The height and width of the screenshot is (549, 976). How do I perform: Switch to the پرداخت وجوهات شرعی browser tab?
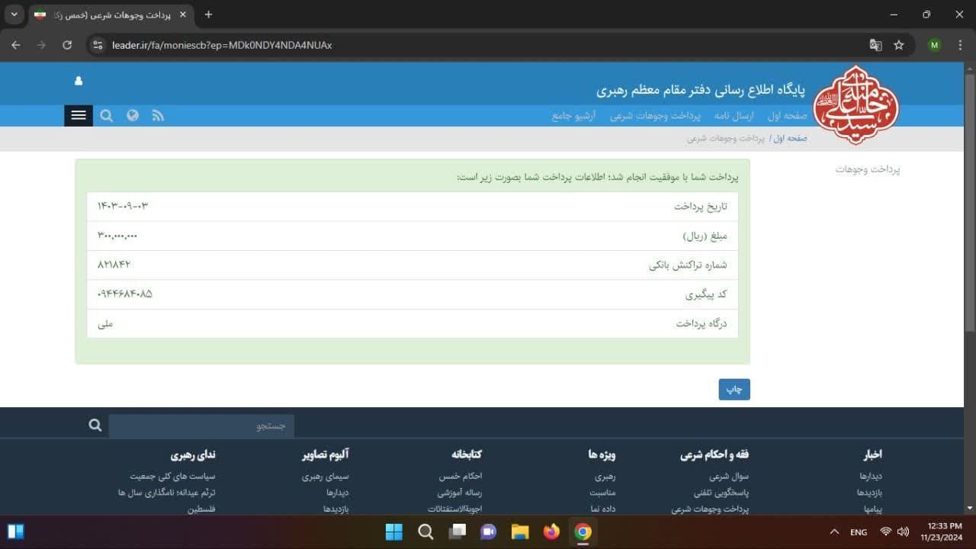(x=107, y=14)
